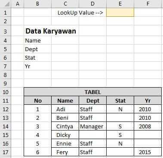The image size is (163, 158).
Task: Select the cell containing 'Ennie'
Action: [x=65, y=143]
